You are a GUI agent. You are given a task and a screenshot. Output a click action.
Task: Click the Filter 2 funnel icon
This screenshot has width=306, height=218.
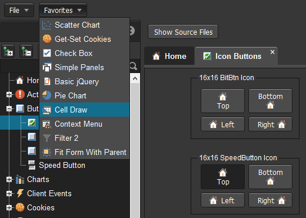[46, 138]
